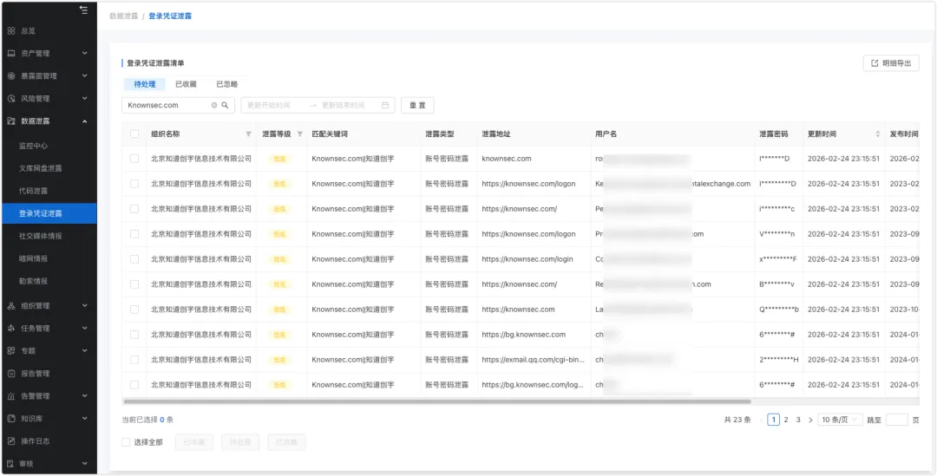Go to previous page with the left arrow
The width and height of the screenshot is (937, 476).
coord(762,420)
